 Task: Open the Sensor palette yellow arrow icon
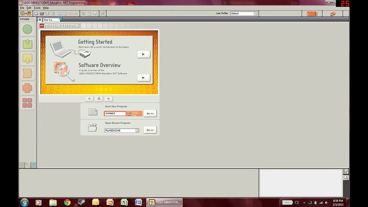tap(28, 59)
